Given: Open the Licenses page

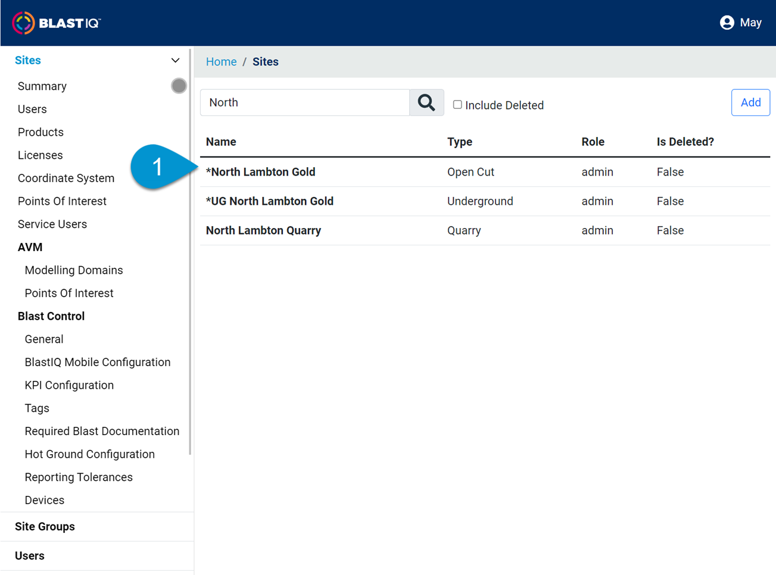Looking at the screenshot, I should [x=40, y=155].
